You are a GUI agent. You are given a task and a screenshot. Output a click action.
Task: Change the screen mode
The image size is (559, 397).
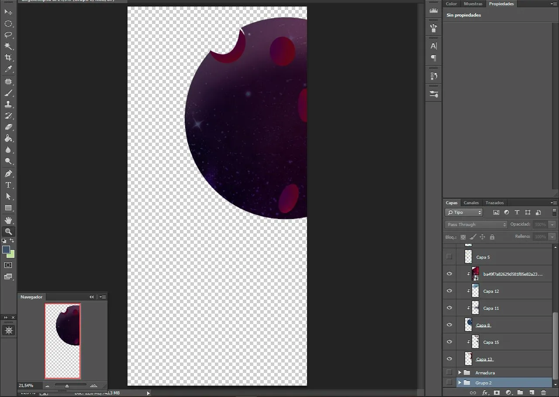click(8, 276)
